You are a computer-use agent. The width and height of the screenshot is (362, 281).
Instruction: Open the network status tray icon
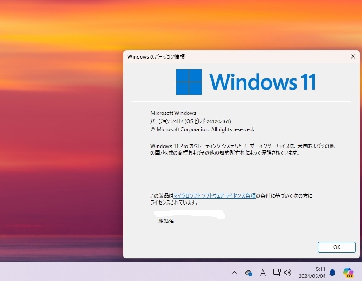[277, 273]
